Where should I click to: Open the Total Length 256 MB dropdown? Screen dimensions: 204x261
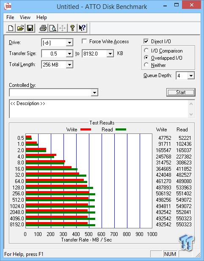(x=69, y=64)
